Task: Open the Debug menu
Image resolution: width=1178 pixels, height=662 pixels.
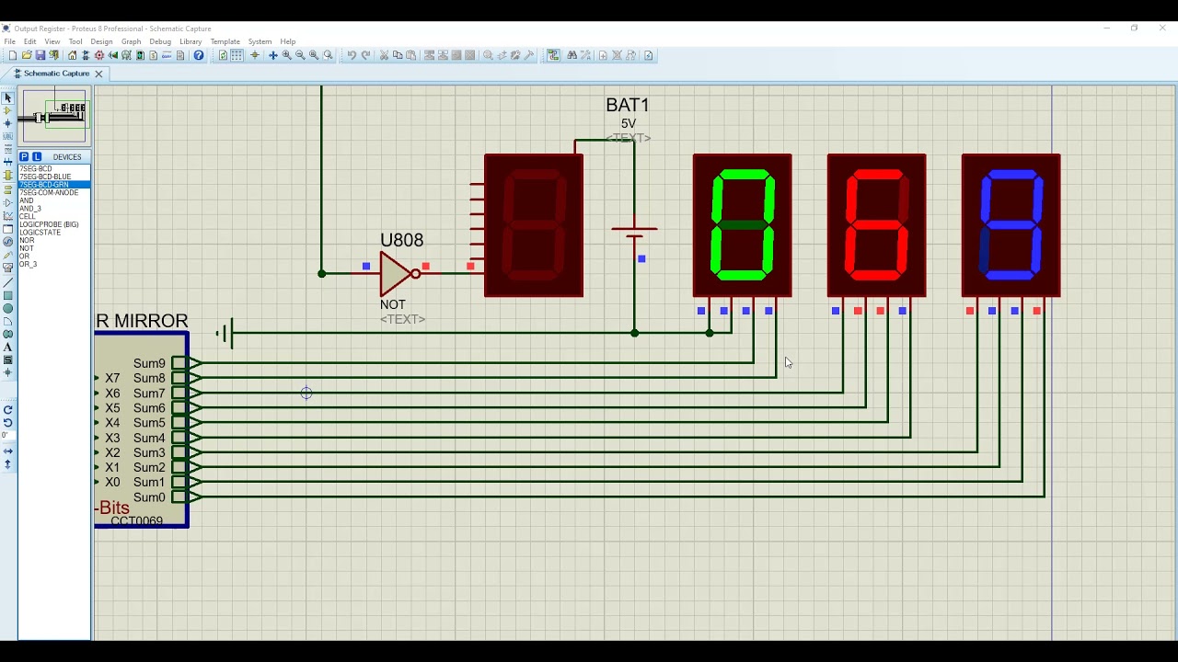Action: coord(160,41)
